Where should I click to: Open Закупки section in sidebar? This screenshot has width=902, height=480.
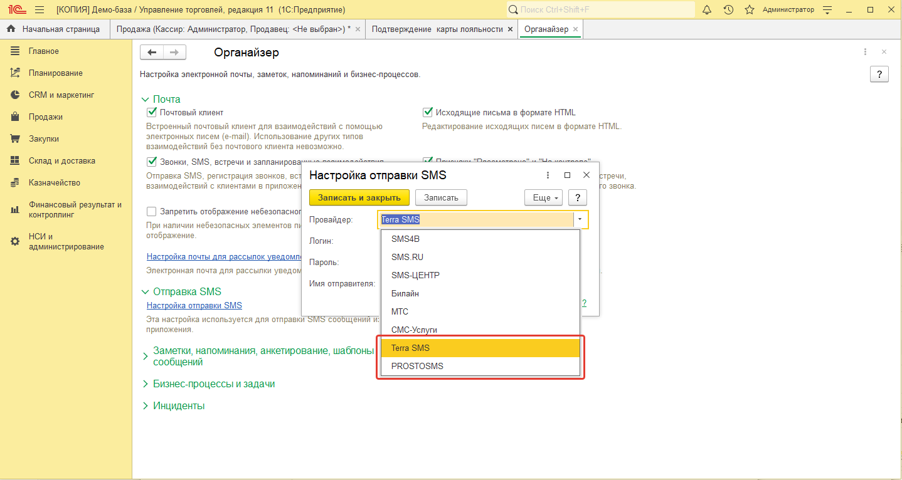[66, 138]
